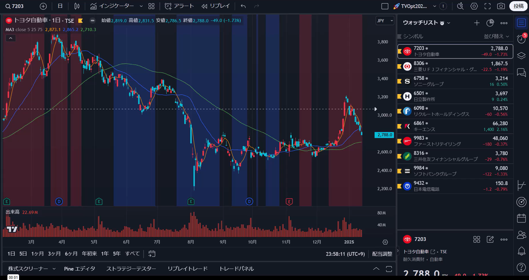Open notifications bell sidebar icon

tap(521, 251)
